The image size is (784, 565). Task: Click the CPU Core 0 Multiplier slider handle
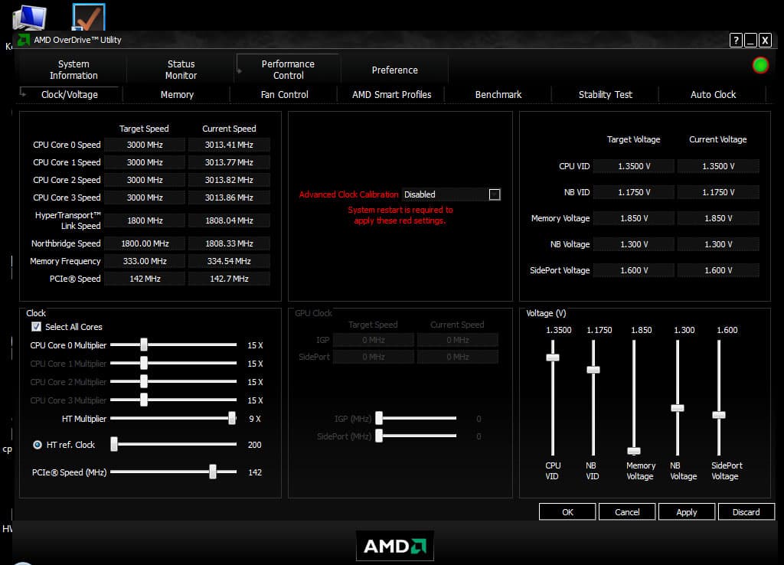pos(144,345)
